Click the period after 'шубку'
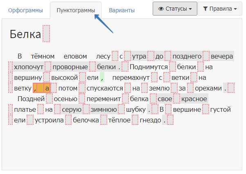 click(150, 109)
